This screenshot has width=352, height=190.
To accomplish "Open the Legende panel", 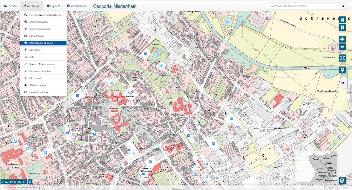I will tap(53, 6).
